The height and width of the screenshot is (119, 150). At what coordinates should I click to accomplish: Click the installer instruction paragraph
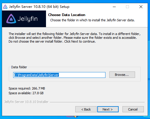click(x=74, y=38)
